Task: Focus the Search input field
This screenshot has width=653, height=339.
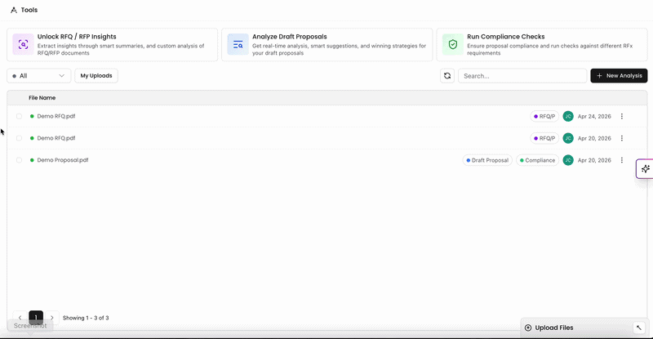Action: [x=522, y=76]
